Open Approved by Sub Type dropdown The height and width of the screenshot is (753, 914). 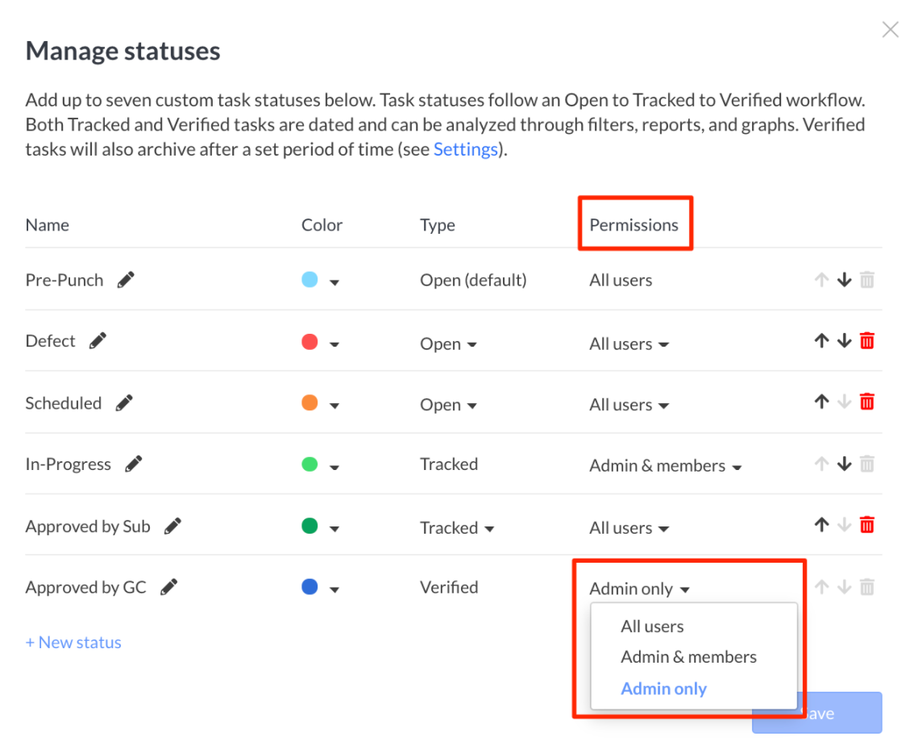coord(457,528)
